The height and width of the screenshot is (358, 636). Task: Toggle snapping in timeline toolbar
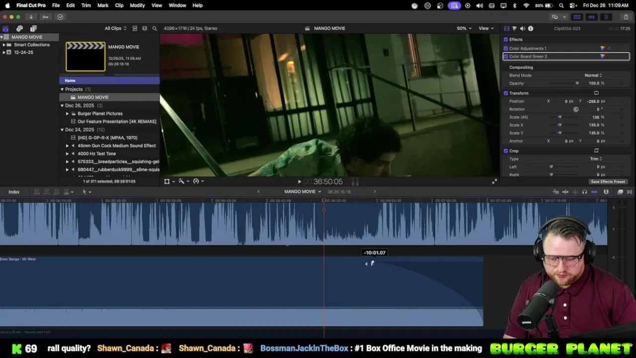coord(594,192)
